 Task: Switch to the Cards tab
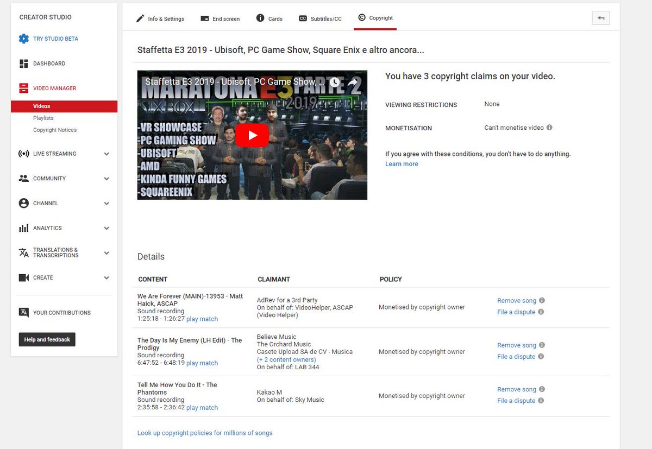269,18
